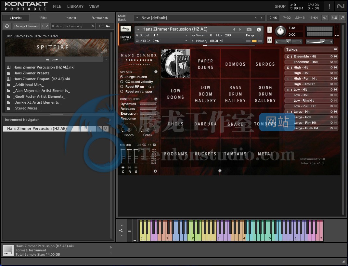This screenshot has width=348, height=266.
Task: Take a snapshot with the camera icon
Action: (x=249, y=29)
